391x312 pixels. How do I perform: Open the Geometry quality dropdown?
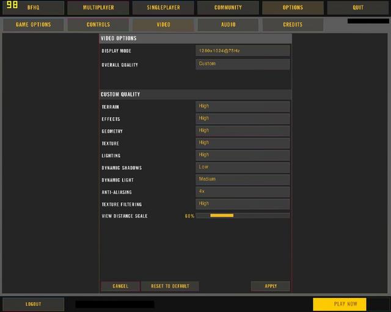click(243, 131)
